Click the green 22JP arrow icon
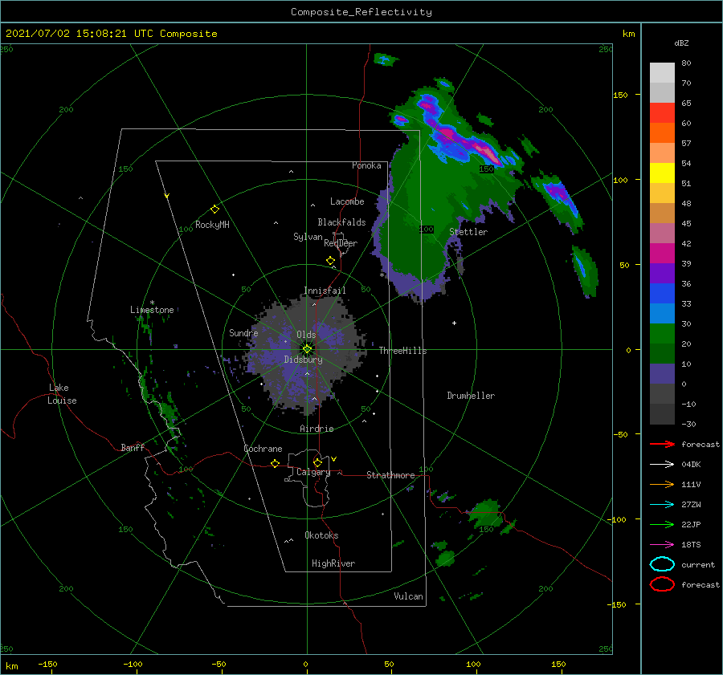The image size is (723, 675). click(662, 524)
